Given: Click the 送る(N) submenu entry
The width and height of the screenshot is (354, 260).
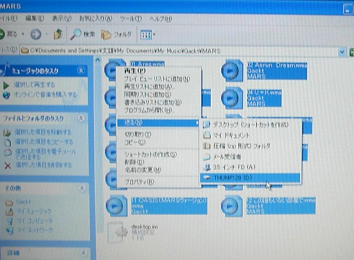Looking at the screenshot, I should point(158,123).
